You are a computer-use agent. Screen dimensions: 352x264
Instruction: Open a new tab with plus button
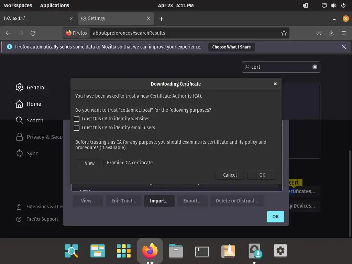point(162,19)
